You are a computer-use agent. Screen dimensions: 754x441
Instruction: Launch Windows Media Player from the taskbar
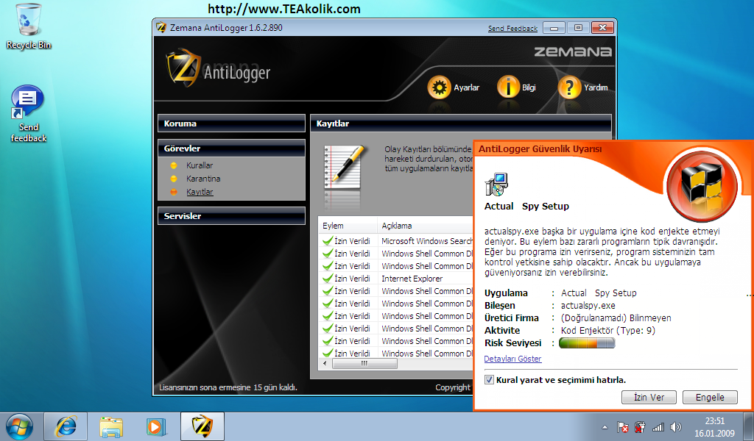click(156, 426)
